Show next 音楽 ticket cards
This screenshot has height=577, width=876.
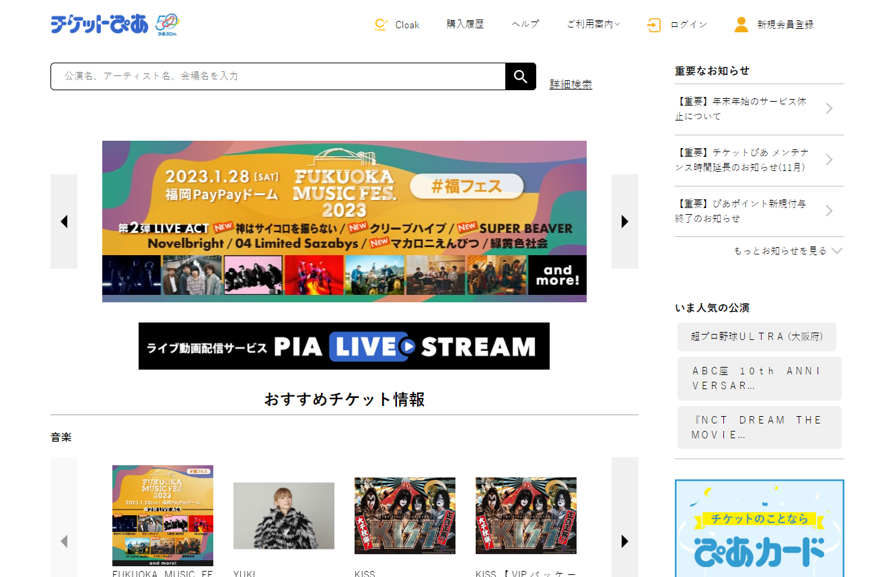pos(625,541)
